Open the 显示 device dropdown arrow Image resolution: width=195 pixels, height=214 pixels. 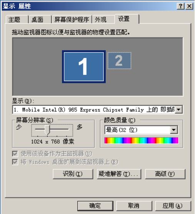click(x=178, y=109)
